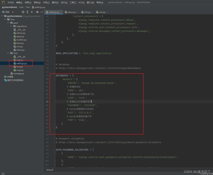Open the 运行(U) Run menu

[x=64, y=2]
